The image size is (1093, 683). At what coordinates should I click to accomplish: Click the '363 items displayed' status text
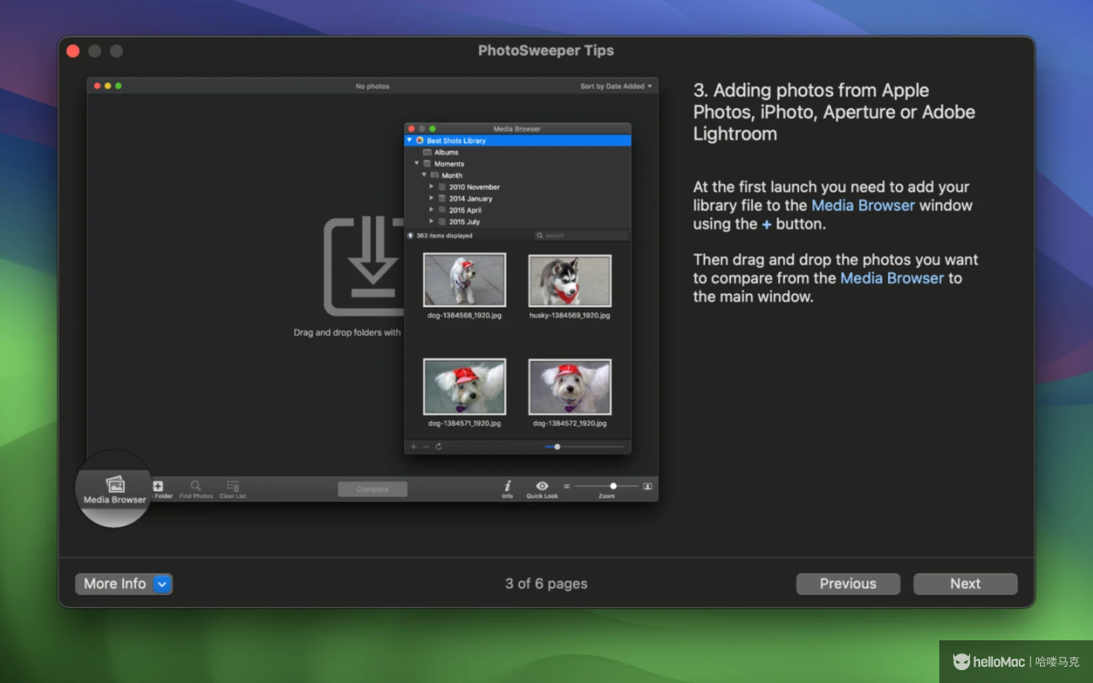(x=444, y=236)
